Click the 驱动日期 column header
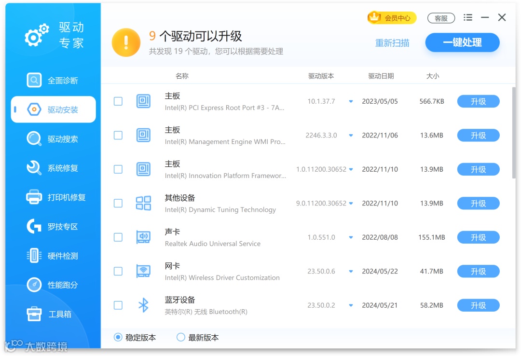The width and height of the screenshot is (521, 356). coord(381,76)
